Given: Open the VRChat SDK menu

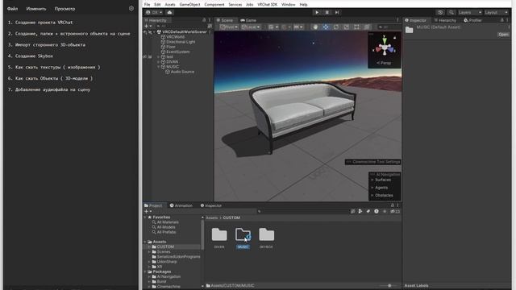Looking at the screenshot, I should pyautogui.click(x=267, y=5).
